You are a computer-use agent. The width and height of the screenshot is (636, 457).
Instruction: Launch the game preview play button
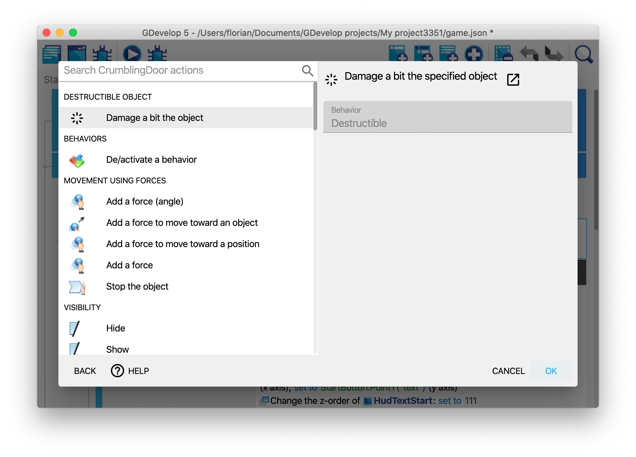pyautogui.click(x=132, y=54)
